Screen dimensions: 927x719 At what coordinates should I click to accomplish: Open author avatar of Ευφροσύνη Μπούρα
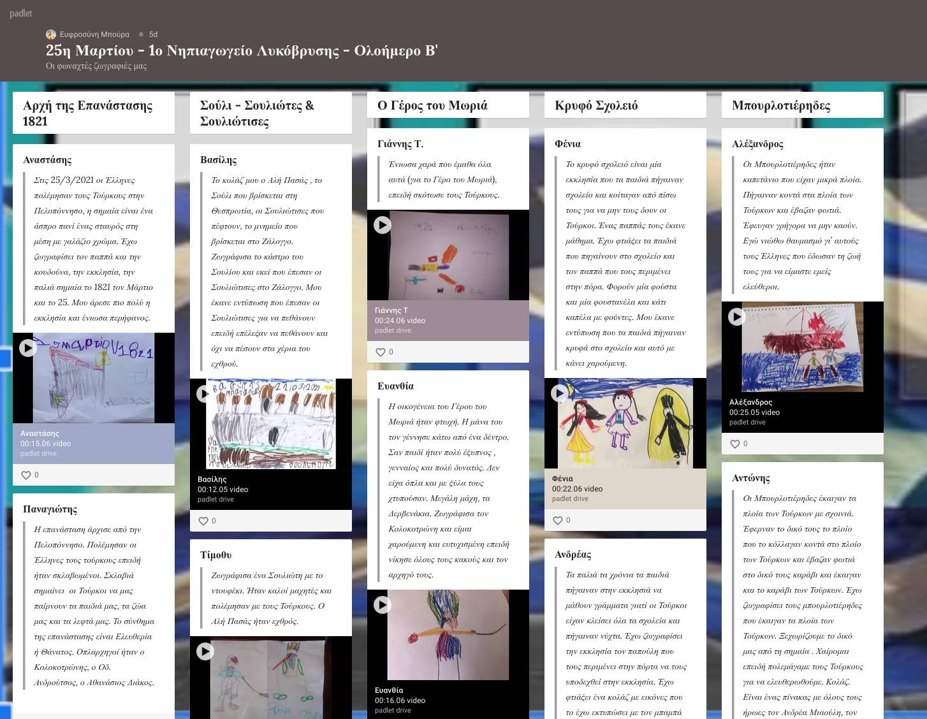pyautogui.click(x=51, y=34)
